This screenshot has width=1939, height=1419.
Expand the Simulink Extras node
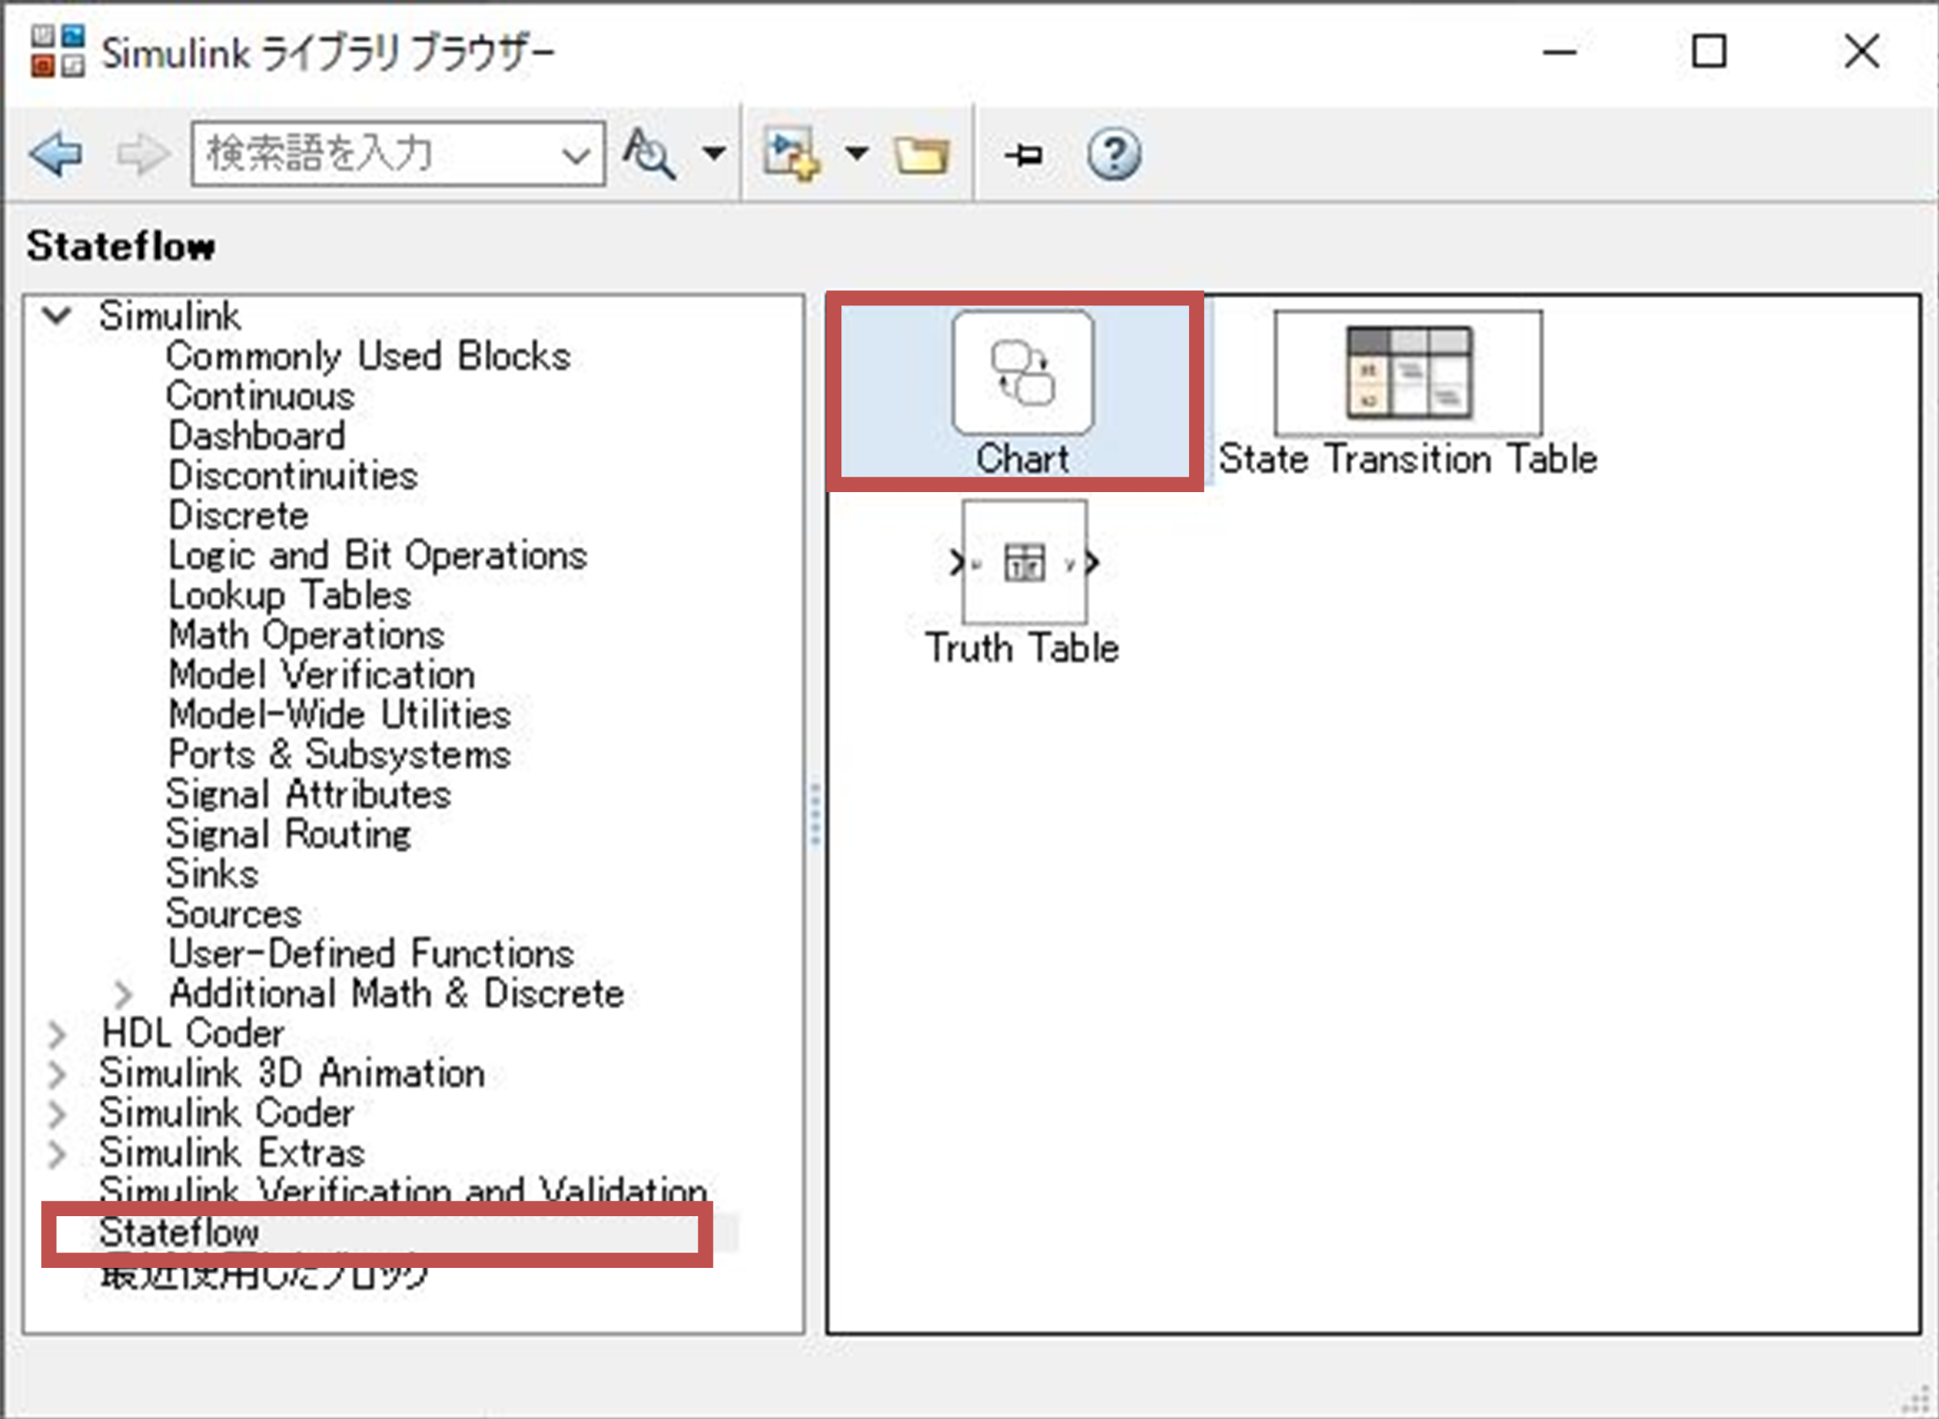pos(57,1154)
